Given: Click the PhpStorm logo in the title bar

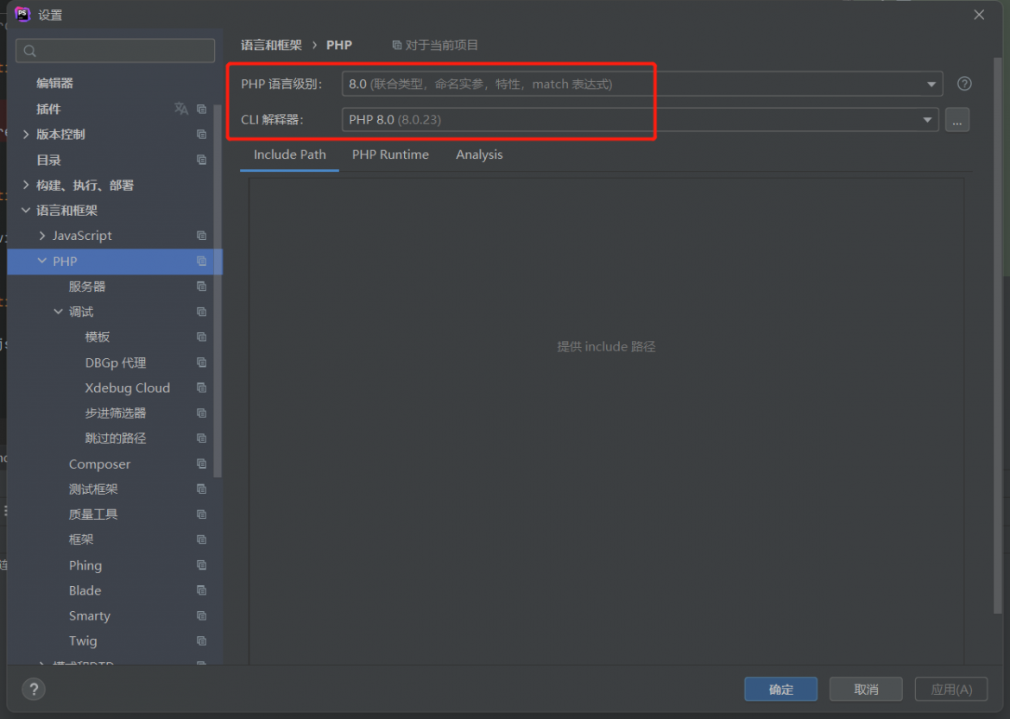Looking at the screenshot, I should point(22,14).
